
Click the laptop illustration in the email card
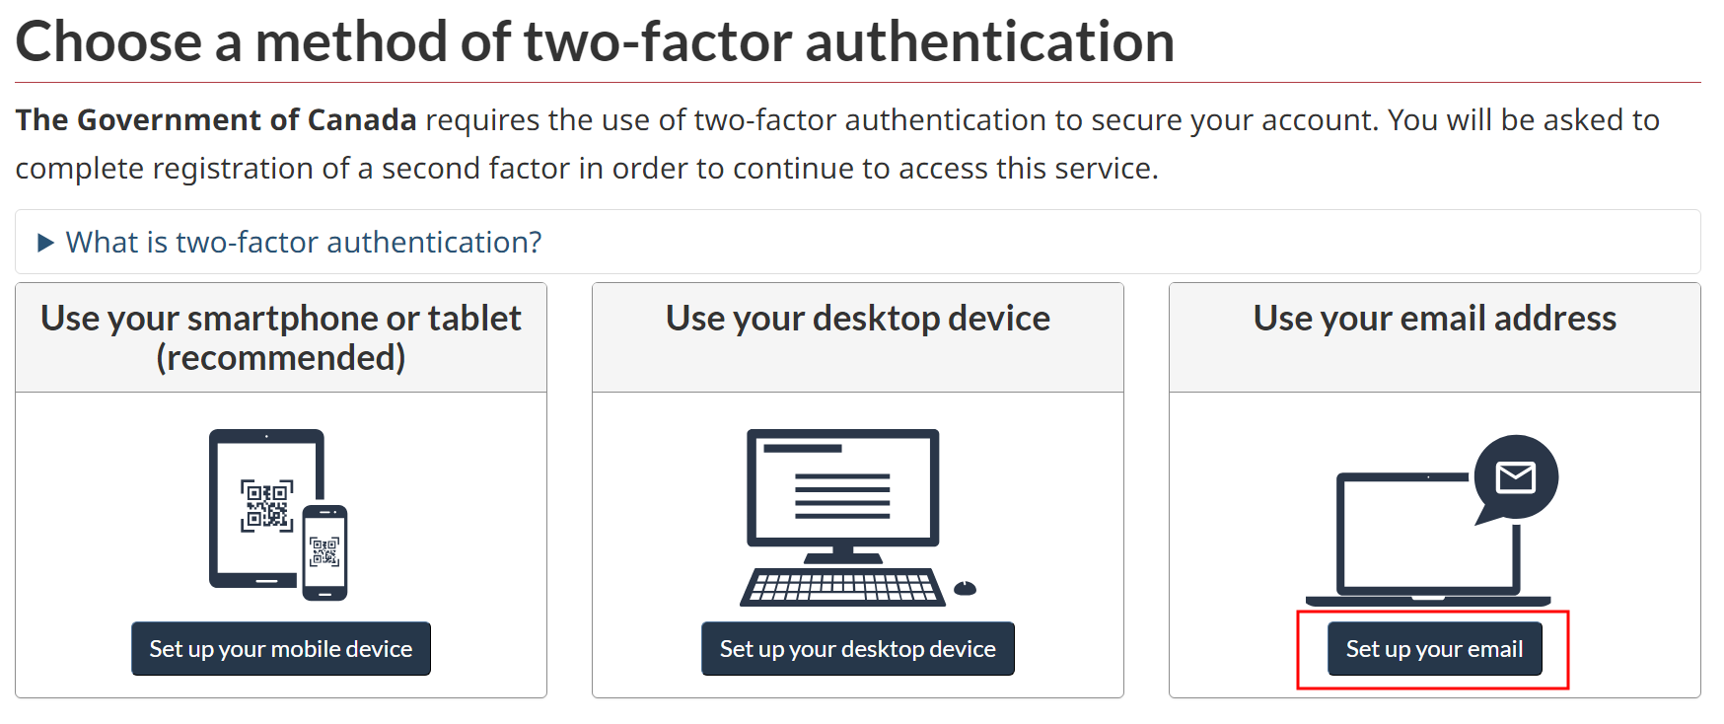pyautogui.click(x=1426, y=538)
